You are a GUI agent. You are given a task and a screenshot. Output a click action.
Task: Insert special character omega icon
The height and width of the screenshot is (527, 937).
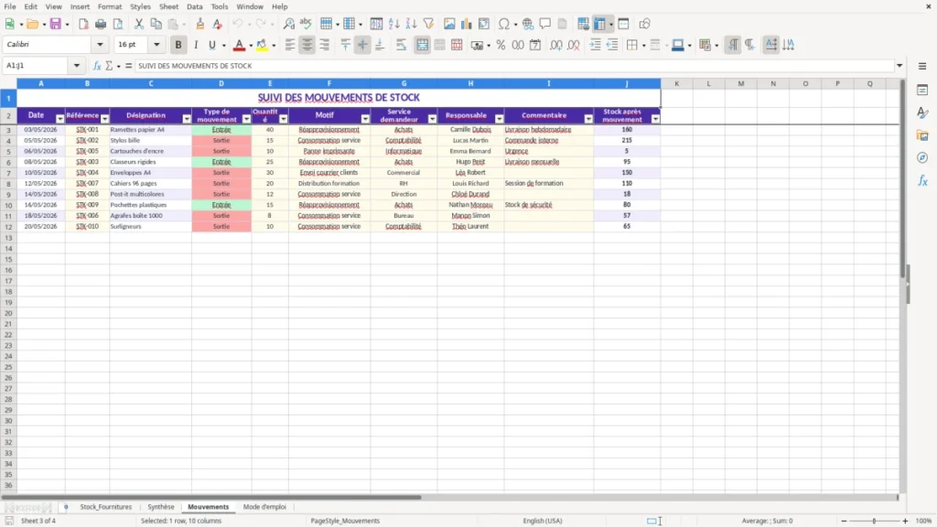[x=504, y=24]
